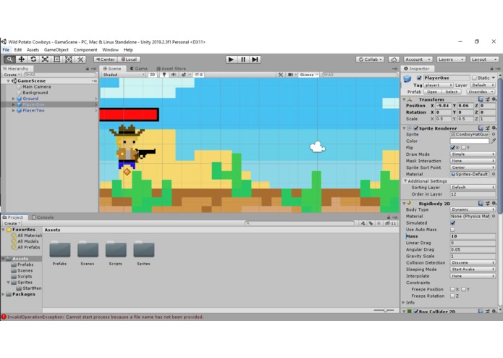The image size is (503, 358).
Task: Toggle scene audio speaker icon
Action: coord(174,75)
